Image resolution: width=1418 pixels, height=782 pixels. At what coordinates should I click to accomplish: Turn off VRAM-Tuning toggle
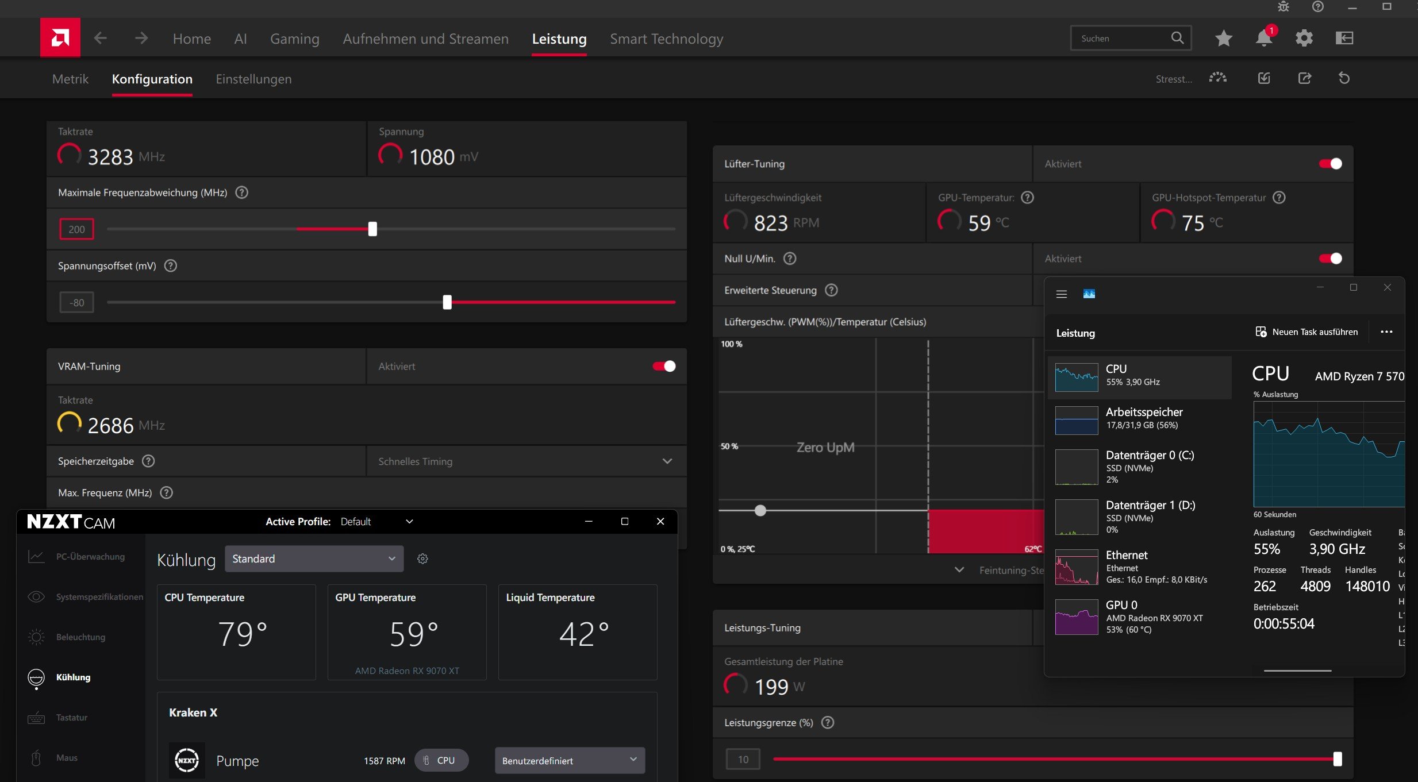[664, 366]
